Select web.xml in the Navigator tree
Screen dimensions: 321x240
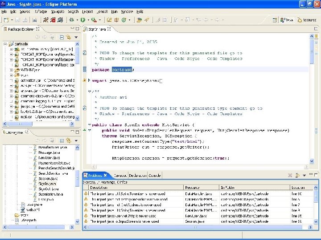point(33,209)
